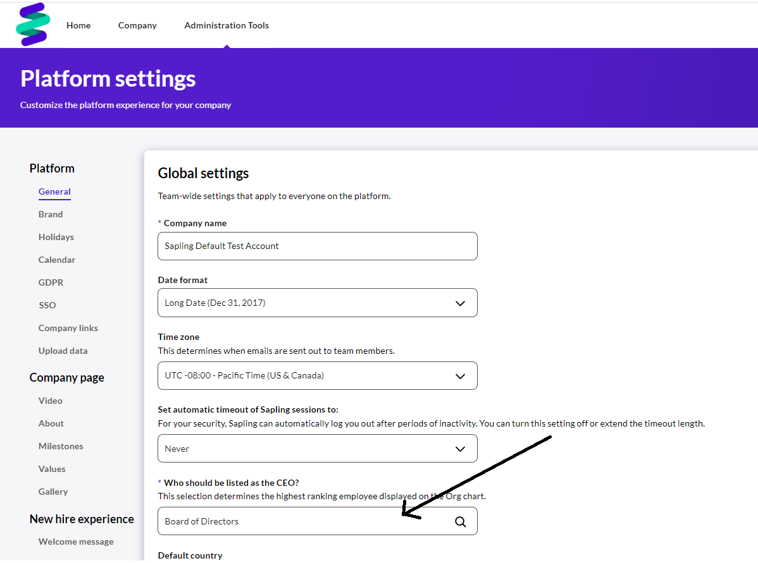Open the Home menu item
Viewport: 758px width, 563px height.
tap(78, 25)
